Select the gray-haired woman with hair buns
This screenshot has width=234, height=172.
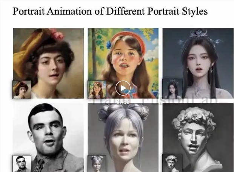(123, 137)
